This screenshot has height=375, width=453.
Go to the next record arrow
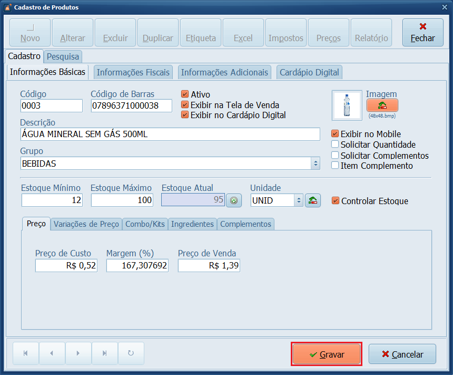tap(78, 353)
